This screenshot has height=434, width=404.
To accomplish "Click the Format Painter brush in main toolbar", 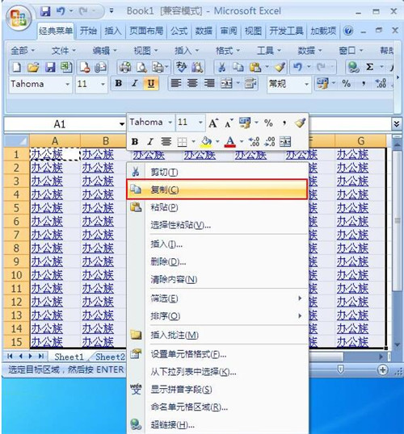I will (280, 67).
